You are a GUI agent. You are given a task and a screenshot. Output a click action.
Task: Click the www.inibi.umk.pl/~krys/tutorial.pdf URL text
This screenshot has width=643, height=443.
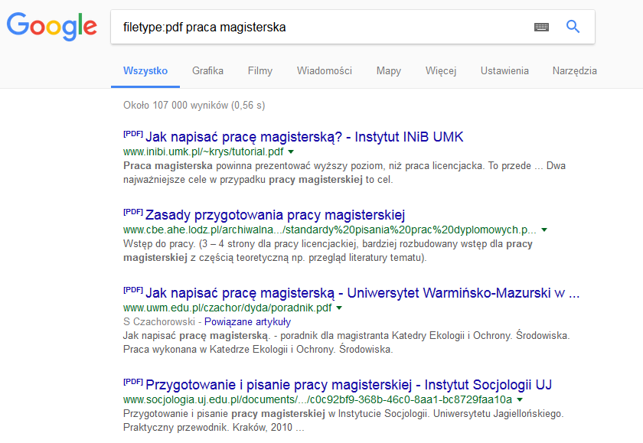coord(204,152)
